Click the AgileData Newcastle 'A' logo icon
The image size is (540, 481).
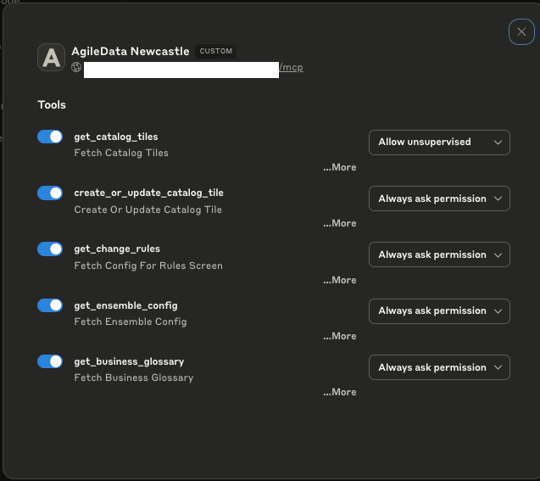pyautogui.click(x=52, y=57)
